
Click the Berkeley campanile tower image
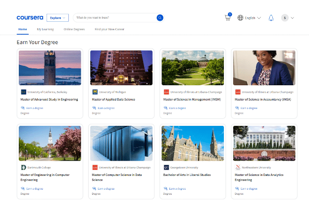point(50,68)
